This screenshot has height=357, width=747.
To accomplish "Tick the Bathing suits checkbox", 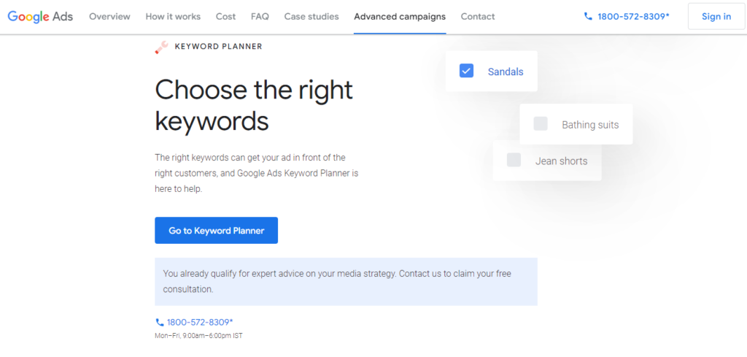I will pyautogui.click(x=541, y=124).
